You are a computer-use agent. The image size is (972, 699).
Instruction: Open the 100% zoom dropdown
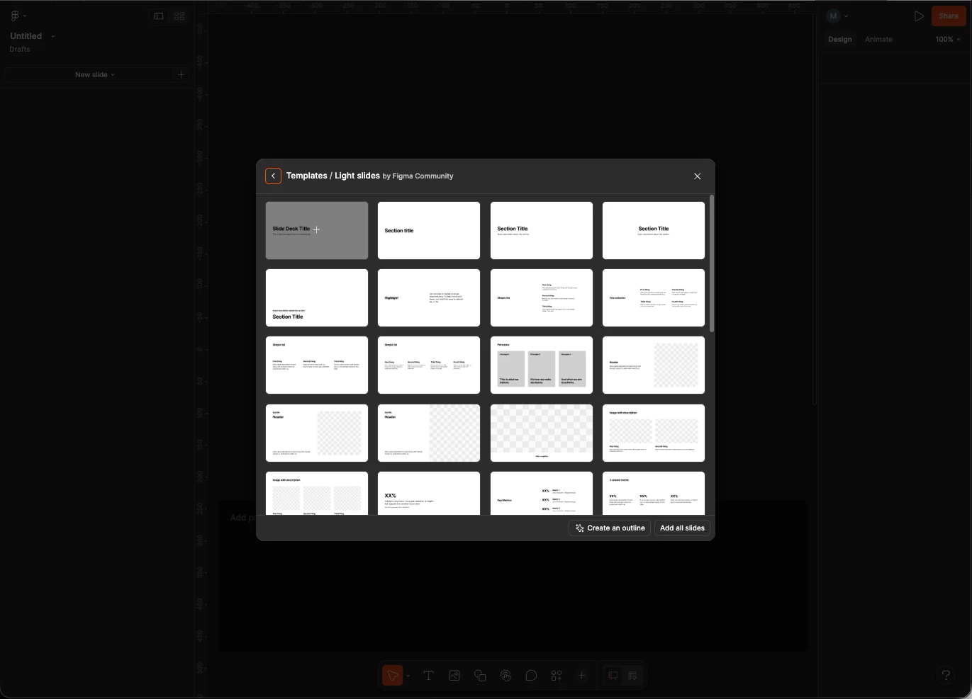click(x=948, y=40)
